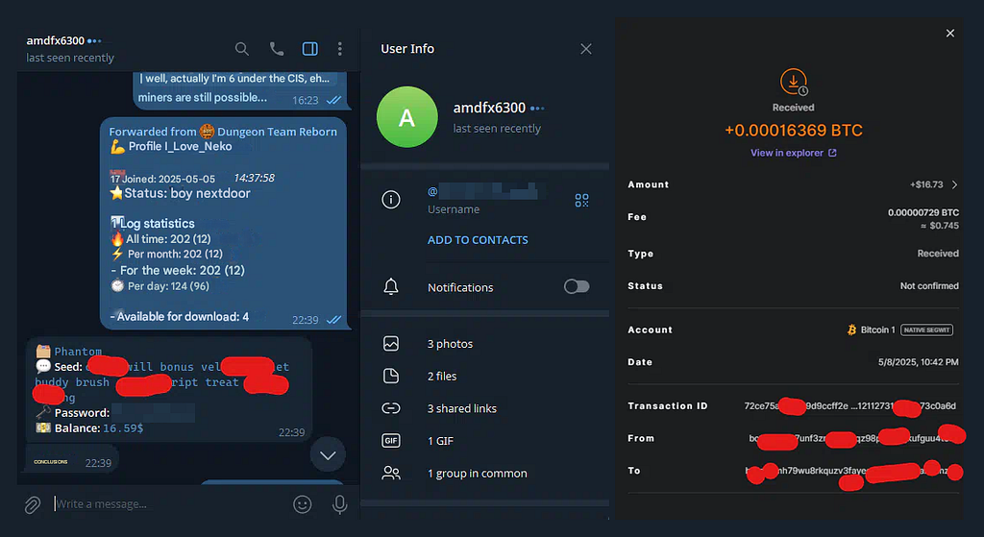
Task: Click the microphone voice message icon
Action: (339, 504)
